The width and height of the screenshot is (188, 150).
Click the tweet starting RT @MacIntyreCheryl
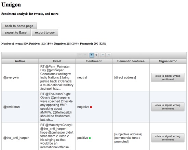click(x=57, y=136)
